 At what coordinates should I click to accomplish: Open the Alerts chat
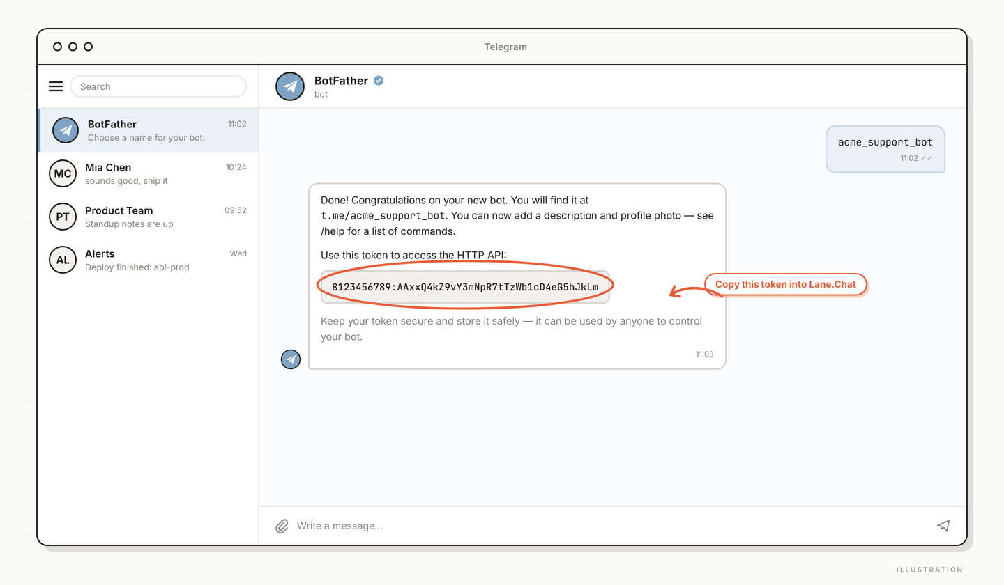pos(148,260)
